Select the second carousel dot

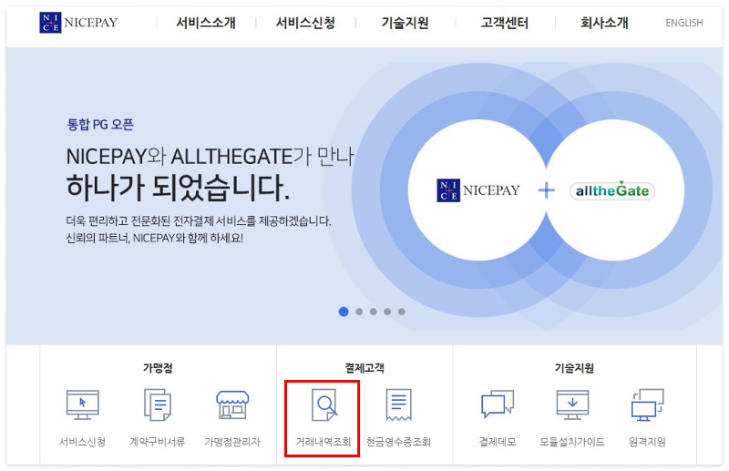[x=359, y=312]
